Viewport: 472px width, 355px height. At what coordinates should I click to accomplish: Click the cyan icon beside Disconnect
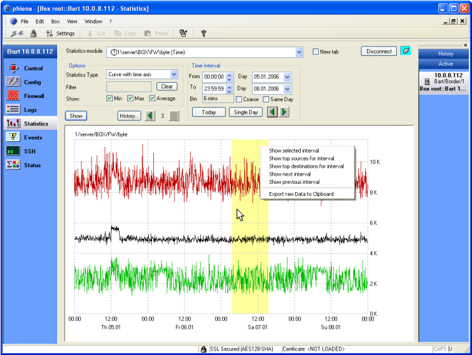click(405, 51)
